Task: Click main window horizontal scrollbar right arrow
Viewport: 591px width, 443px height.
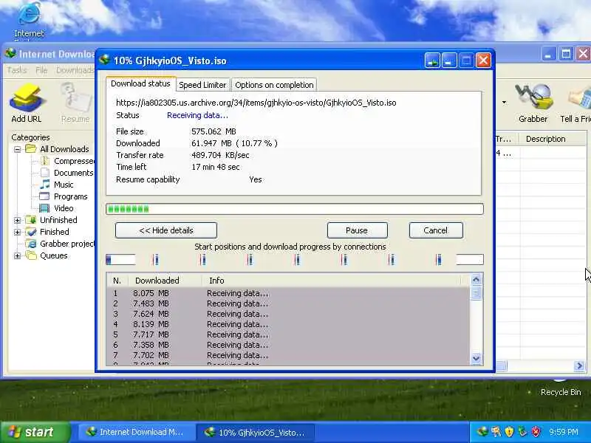Action: coord(579,365)
